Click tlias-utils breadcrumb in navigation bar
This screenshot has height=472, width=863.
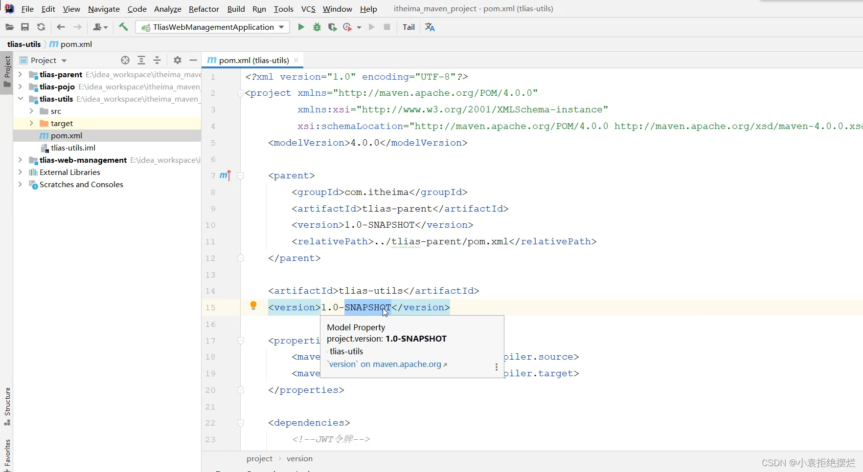pos(24,44)
